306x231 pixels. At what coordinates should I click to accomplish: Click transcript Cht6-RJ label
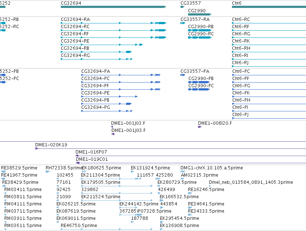point(240,63)
